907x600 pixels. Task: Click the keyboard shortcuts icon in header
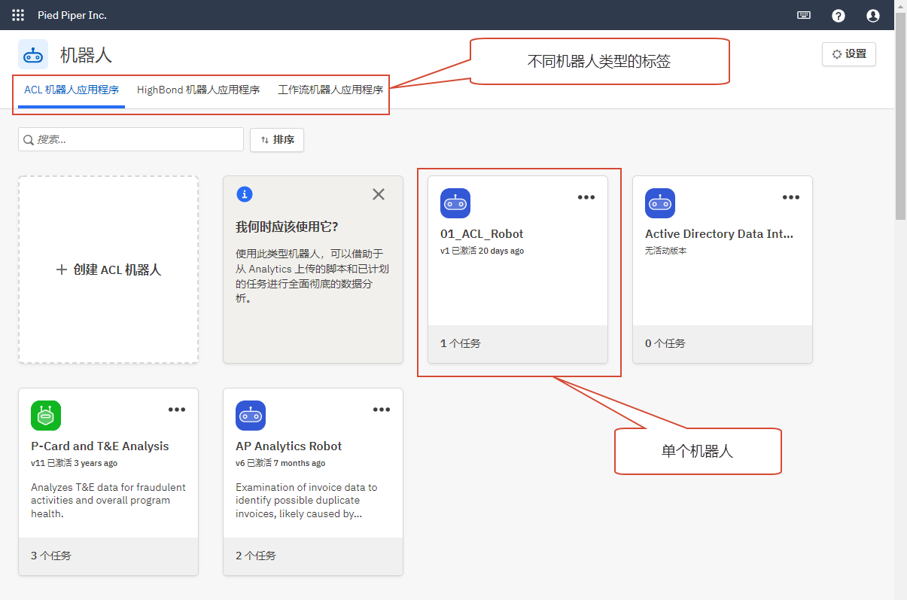(804, 15)
